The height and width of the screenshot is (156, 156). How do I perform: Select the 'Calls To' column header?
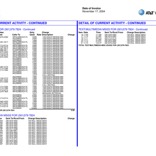point(16,35)
